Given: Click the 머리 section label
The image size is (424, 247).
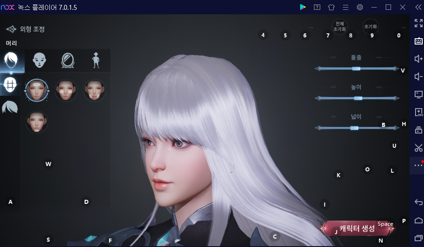Looking at the screenshot, I should point(12,43).
